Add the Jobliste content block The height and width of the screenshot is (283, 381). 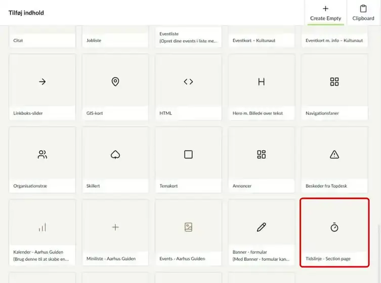tap(115, 37)
